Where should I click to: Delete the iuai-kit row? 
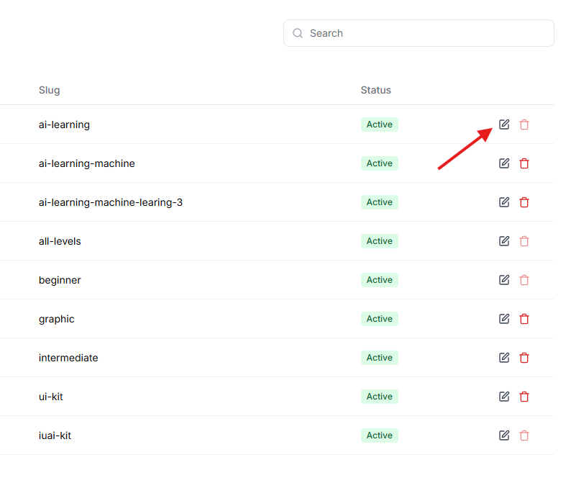pos(524,435)
